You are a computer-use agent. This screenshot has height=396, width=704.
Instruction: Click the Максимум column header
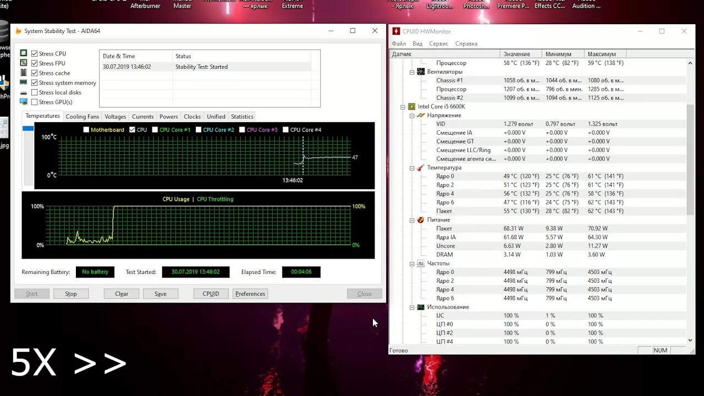605,54
